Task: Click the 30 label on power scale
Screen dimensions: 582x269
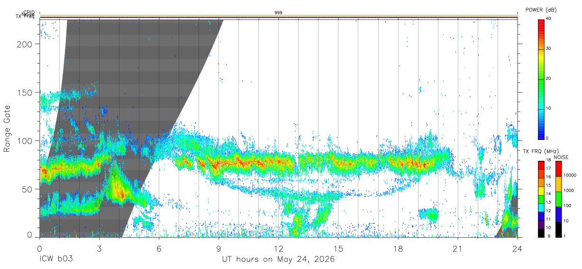Action: (x=549, y=49)
